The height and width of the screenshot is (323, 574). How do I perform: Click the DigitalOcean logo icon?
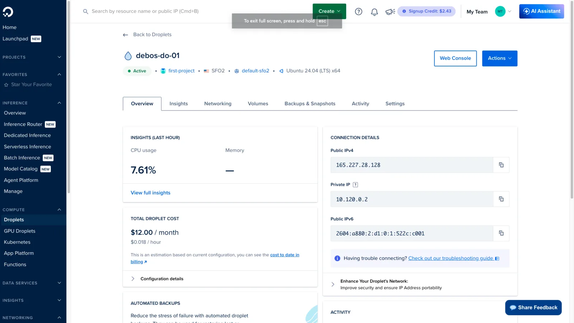(8, 12)
